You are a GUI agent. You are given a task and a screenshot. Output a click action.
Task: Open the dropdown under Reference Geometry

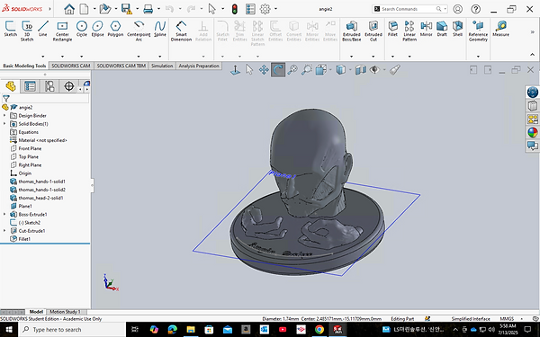(x=478, y=57)
